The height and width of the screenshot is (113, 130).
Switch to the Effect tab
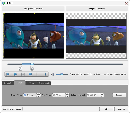click(8, 83)
